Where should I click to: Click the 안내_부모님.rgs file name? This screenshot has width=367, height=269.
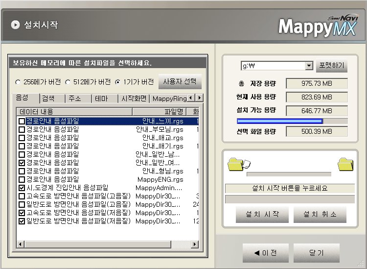pyautogui.click(x=160, y=129)
